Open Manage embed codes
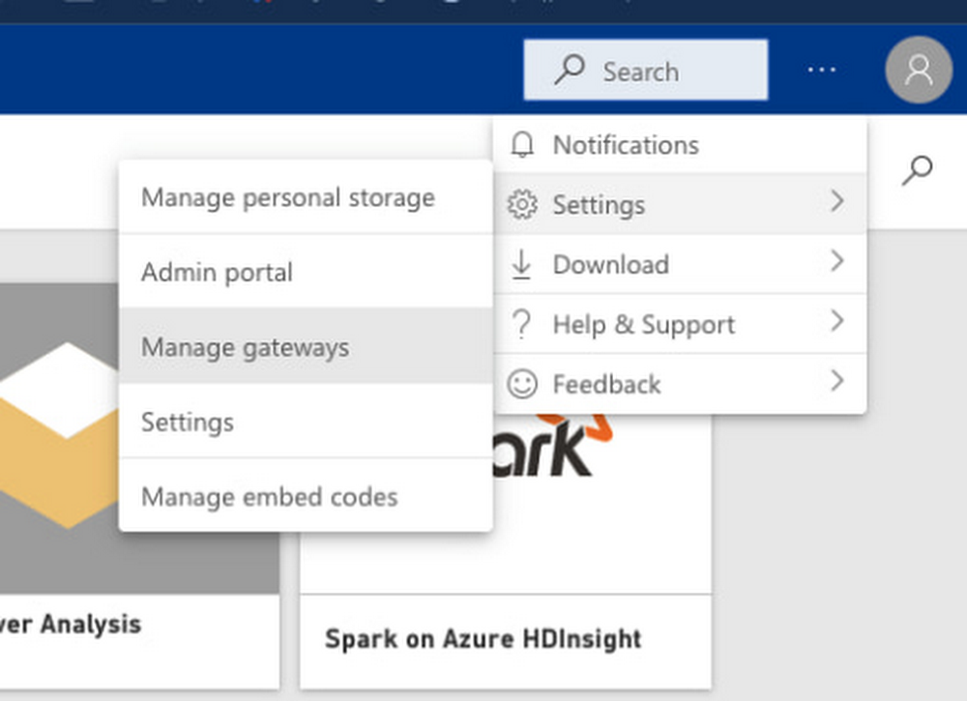This screenshot has width=967, height=701. tap(269, 497)
